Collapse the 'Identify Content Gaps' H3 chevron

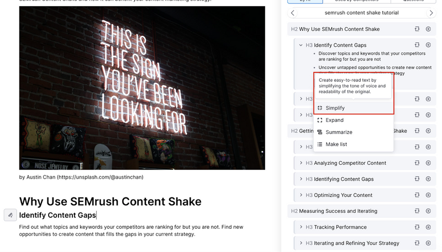[301, 45]
